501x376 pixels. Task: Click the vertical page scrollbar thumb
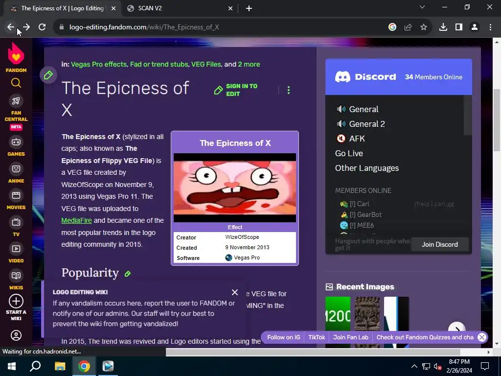(x=497, y=120)
